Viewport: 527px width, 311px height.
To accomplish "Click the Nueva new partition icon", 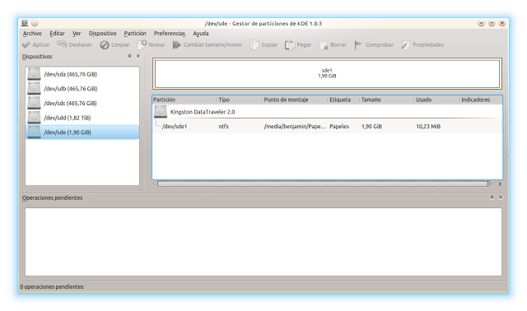I will click(142, 44).
